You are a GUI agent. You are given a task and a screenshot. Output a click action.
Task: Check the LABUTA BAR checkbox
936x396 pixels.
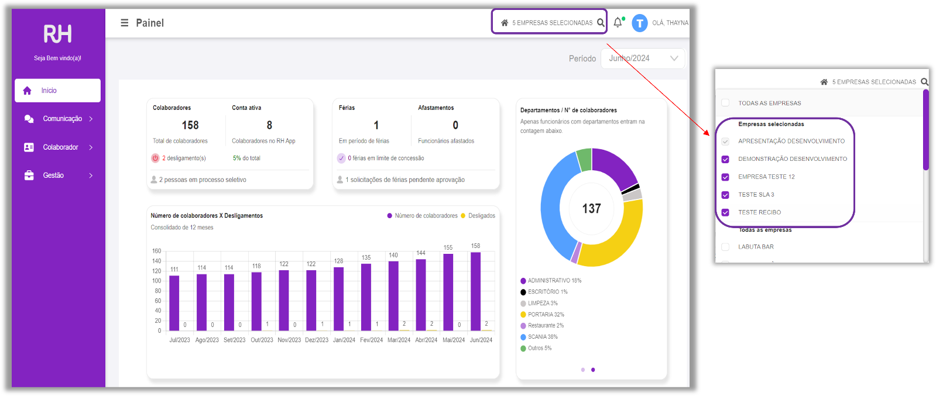point(725,247)
